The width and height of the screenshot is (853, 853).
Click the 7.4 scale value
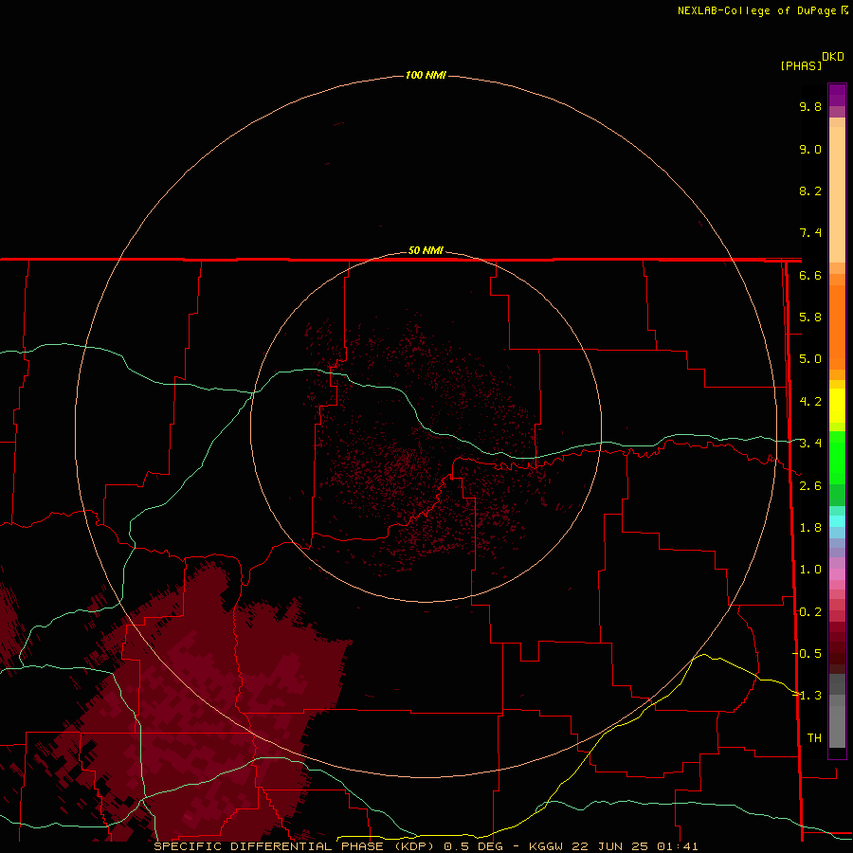tap(810, 233)
